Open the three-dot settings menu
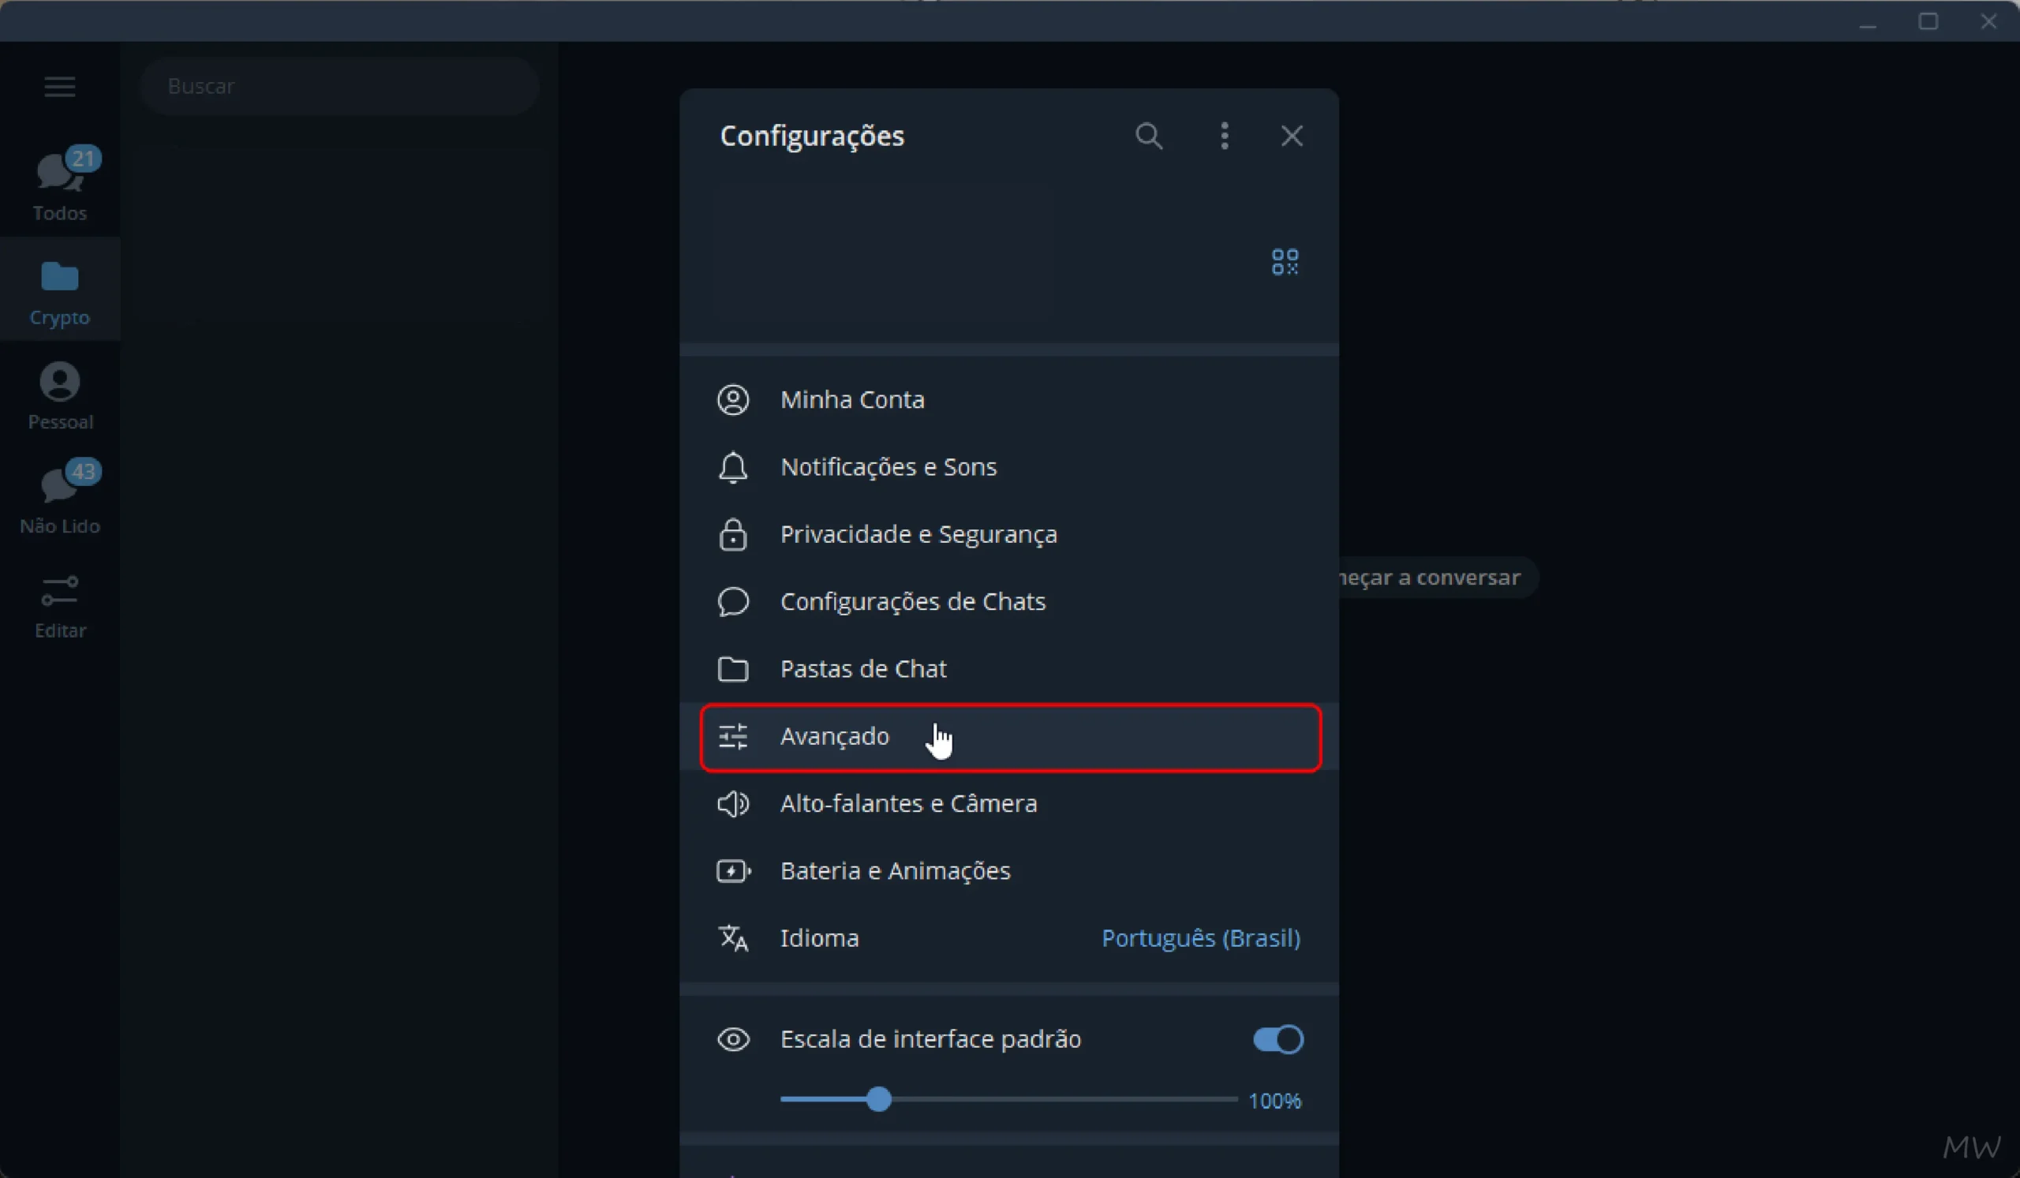 1224,136
